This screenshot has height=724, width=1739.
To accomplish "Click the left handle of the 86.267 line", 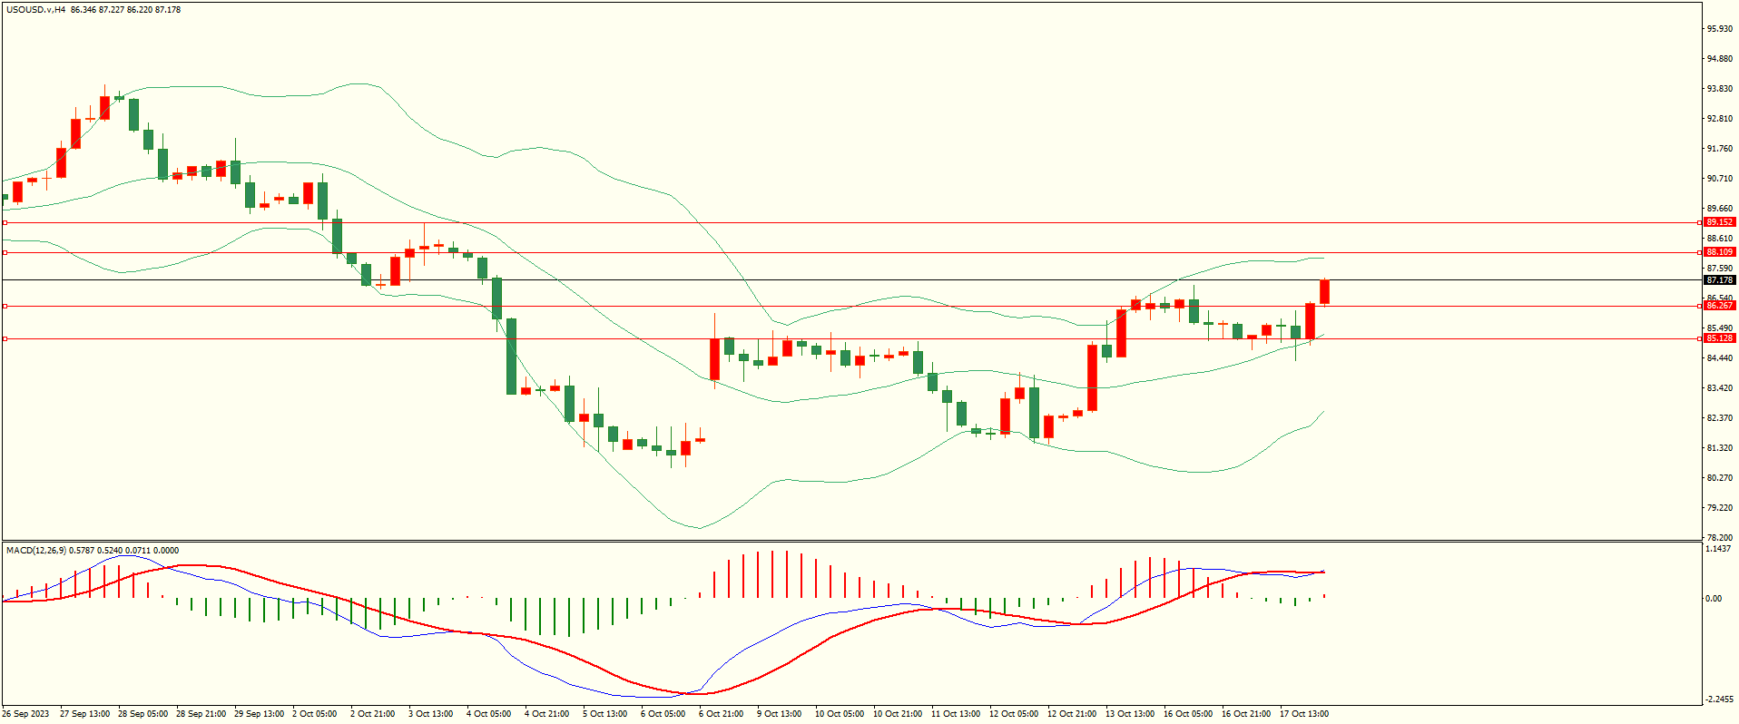I will pyautogui.click(x=5, y=306).
